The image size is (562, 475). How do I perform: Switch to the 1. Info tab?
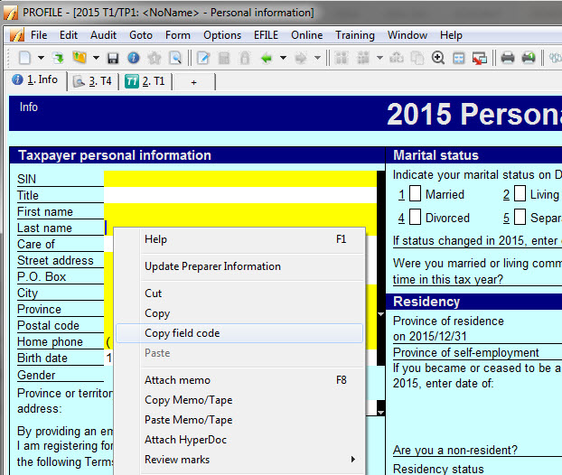[35, 79]
